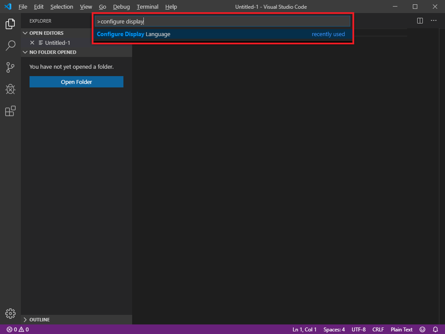
Task: Open the Selection menu
Action: [62, 7]
